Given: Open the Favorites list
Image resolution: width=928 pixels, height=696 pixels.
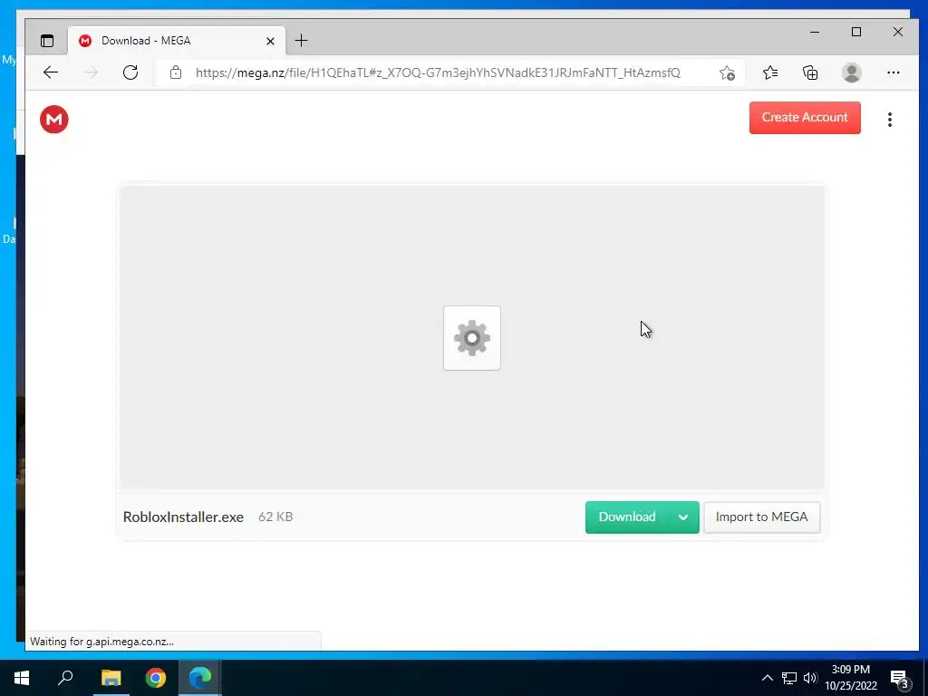Looking at the screenshot, I should tap(770, 72).
